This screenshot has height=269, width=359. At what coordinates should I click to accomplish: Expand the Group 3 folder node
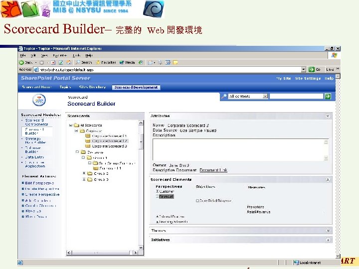[x=84, y=179]
